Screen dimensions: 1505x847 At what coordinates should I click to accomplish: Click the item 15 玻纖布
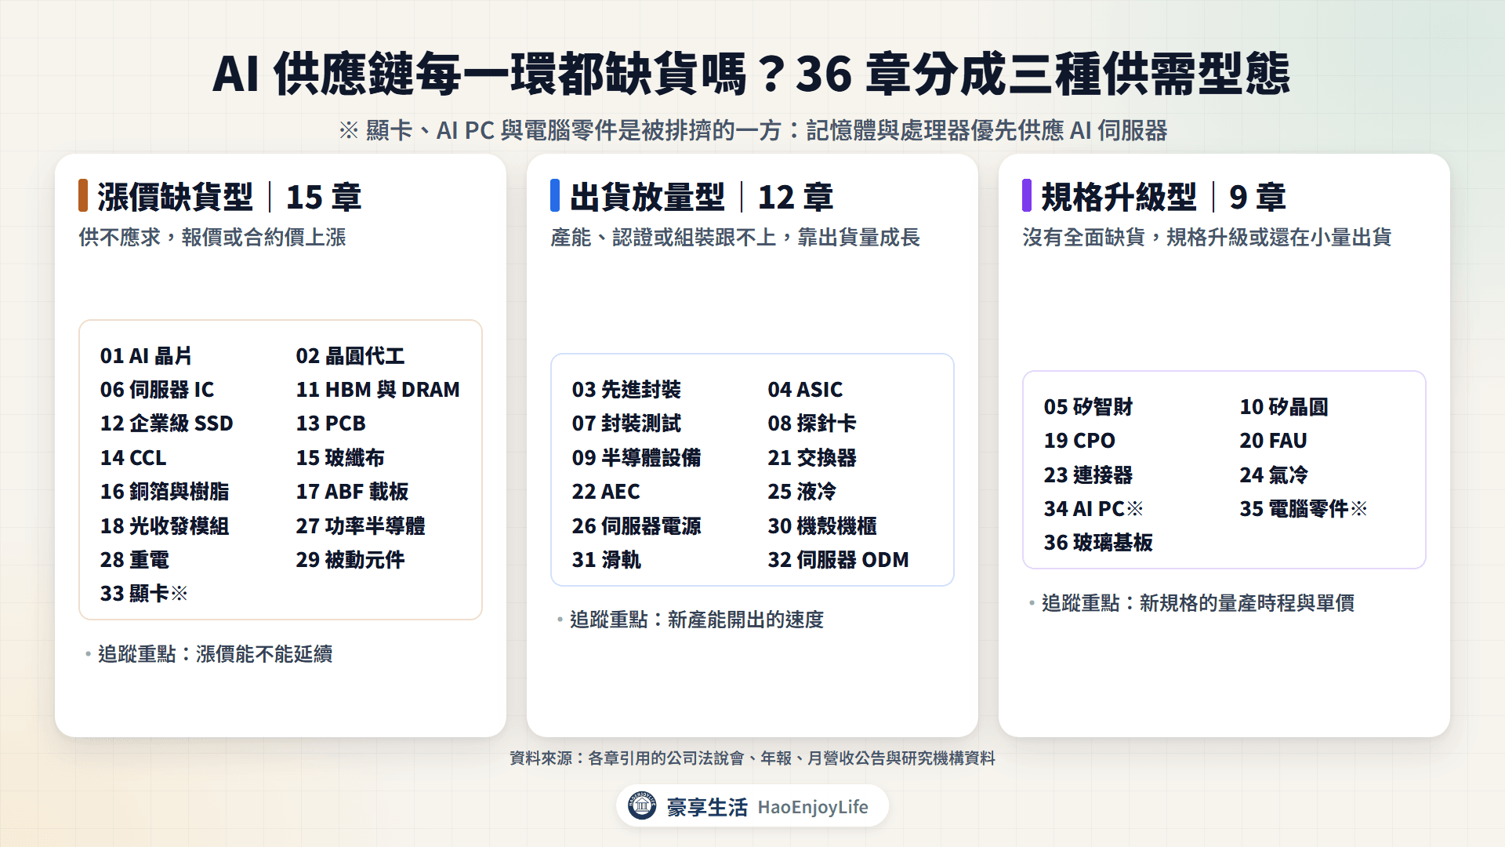340,458
